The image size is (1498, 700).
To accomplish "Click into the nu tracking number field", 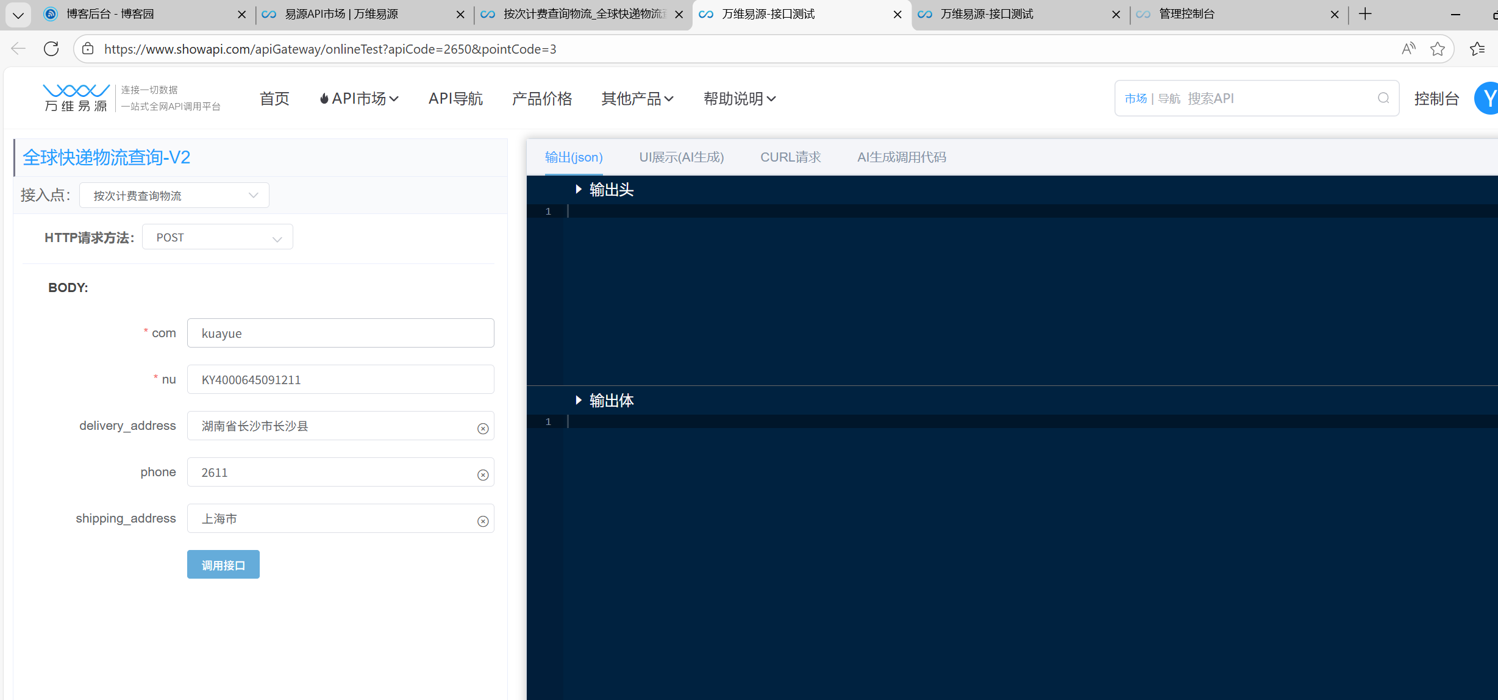I will [340, 380].
